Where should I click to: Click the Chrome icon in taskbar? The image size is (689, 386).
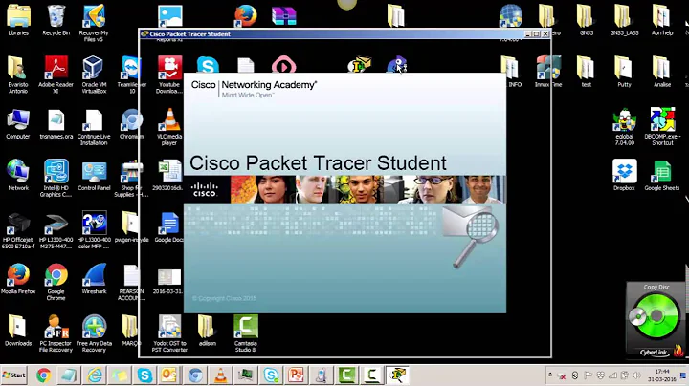pos(43,375)
